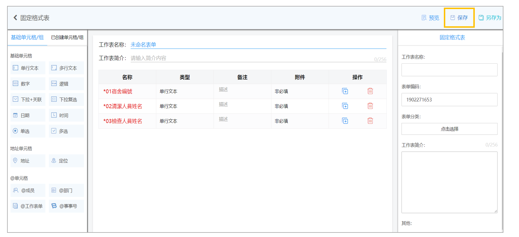Add a 单选 radio cell
Viewport: 519px width, 237px height.
point(28,131)
